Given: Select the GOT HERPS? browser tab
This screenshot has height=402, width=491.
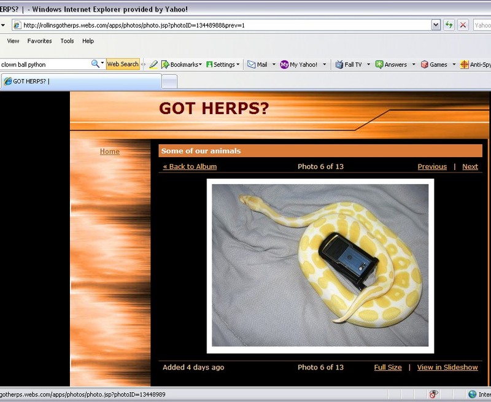Looking at the screenshot, I should tap(82, 82).
